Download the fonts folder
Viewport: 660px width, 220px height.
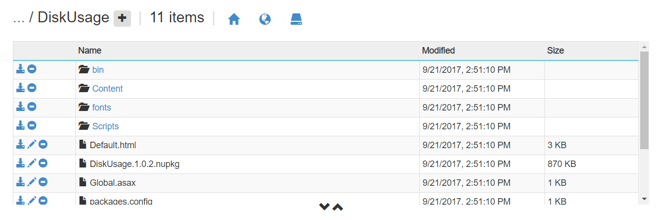[20, 107]
